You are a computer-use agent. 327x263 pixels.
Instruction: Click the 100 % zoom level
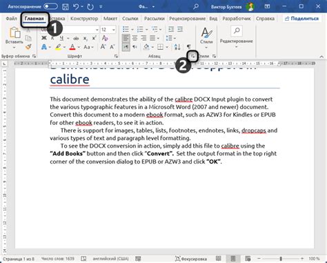[x=314, y=259]
